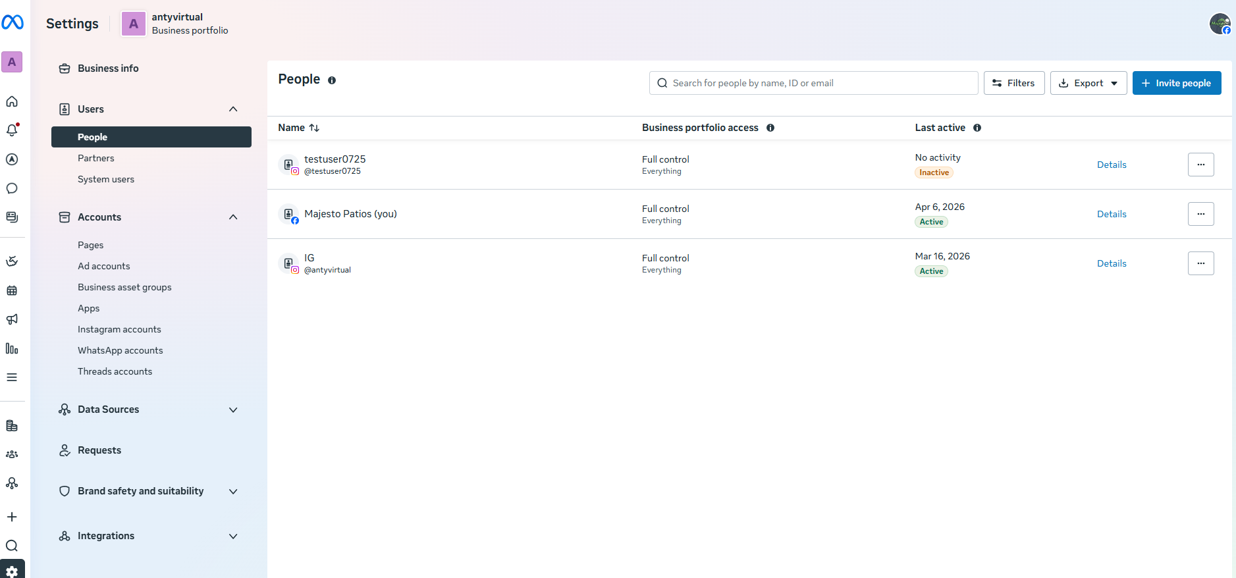This screenshot has width=1236, height=578.
Task: Open the Export dropdown
Action: pos(1088,83)
